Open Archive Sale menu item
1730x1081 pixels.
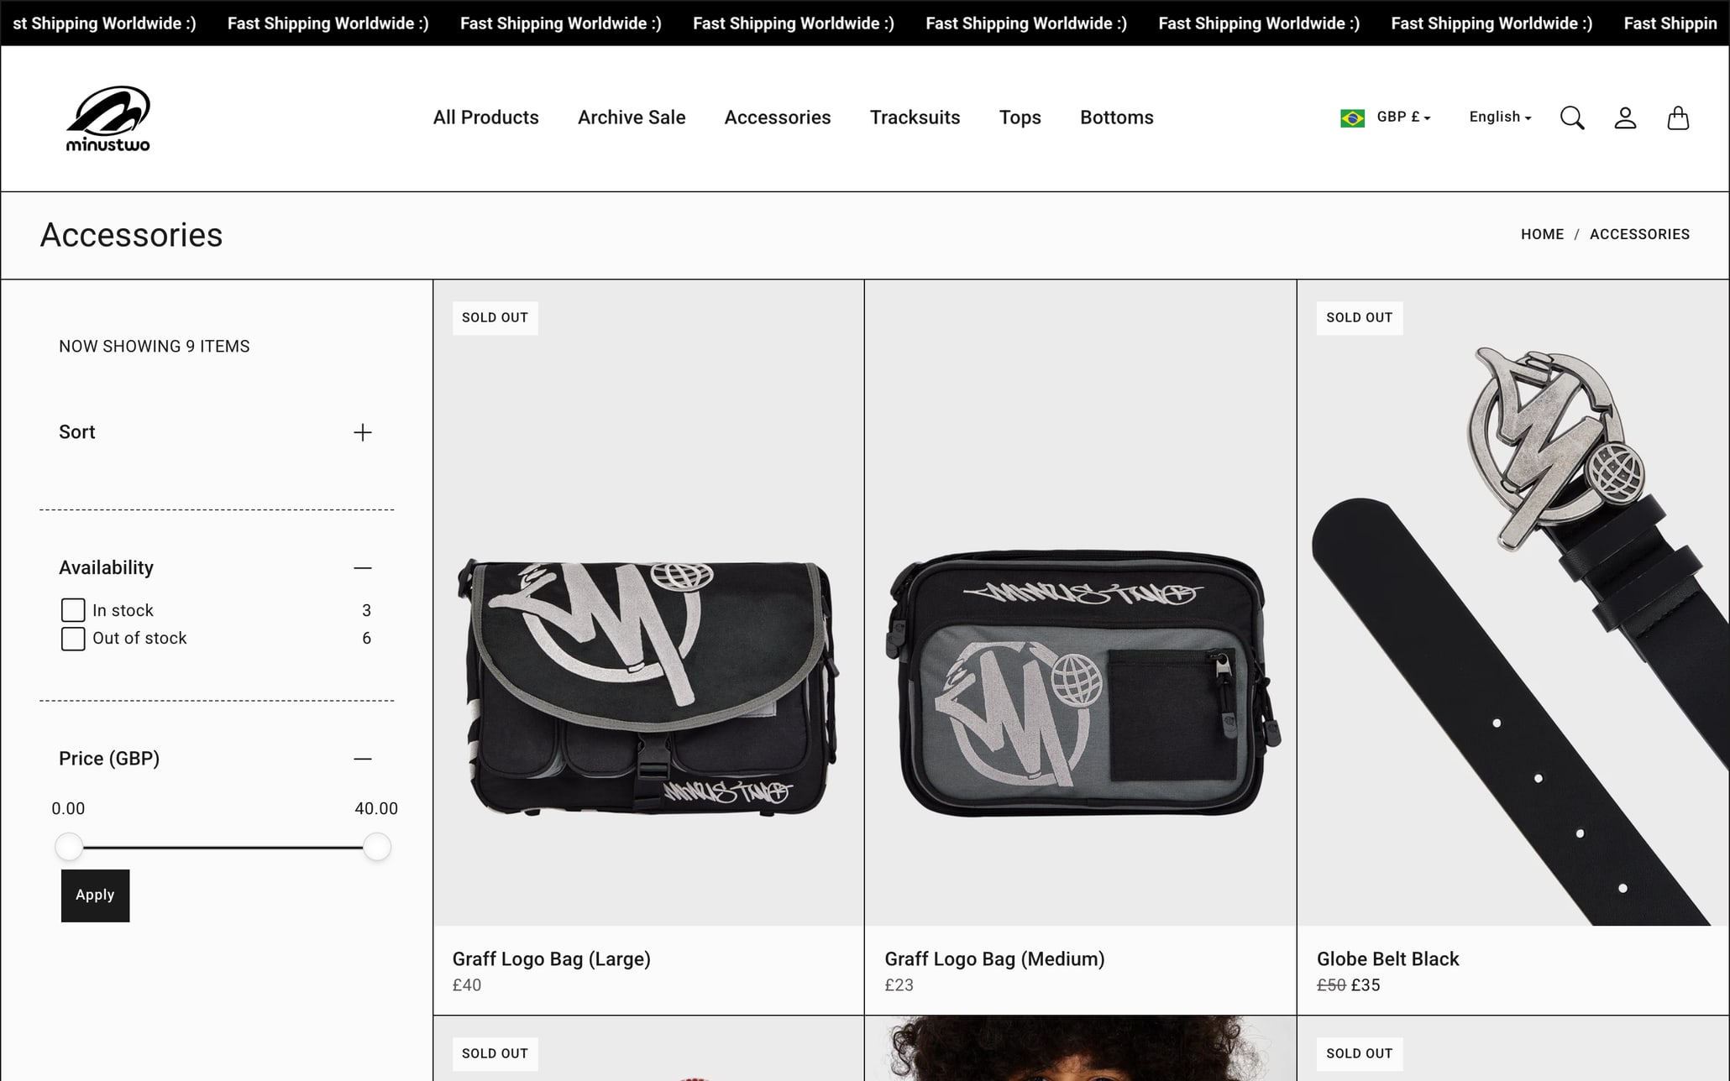tap(632, 117)
